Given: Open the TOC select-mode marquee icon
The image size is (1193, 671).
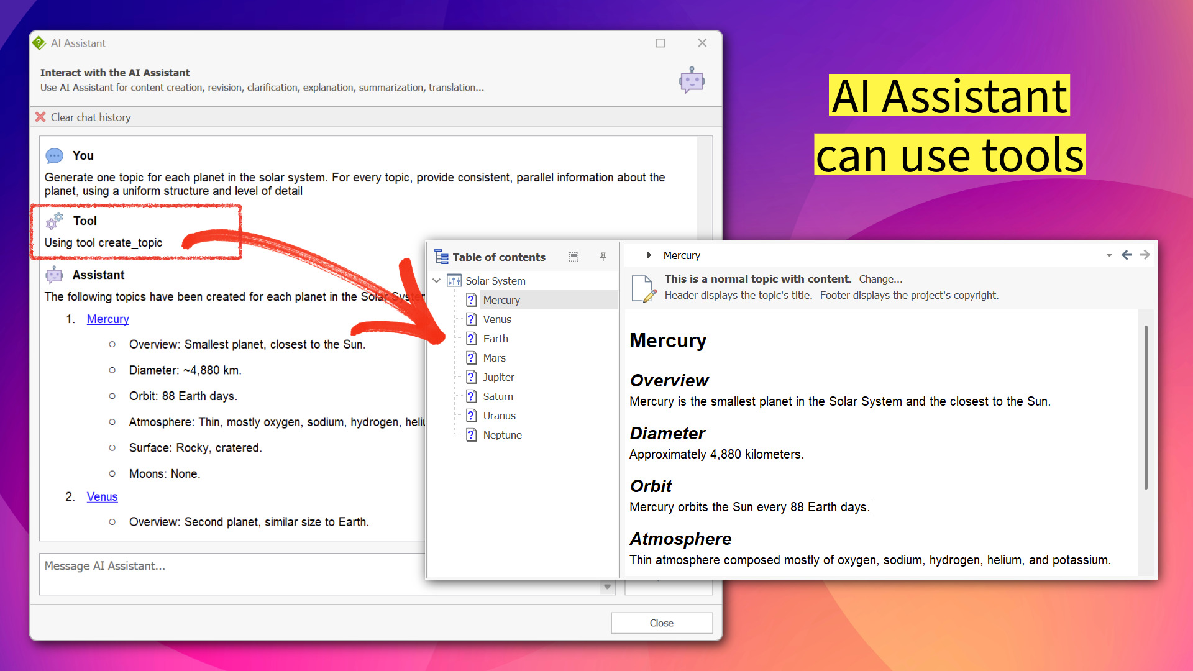Looking at the screenshot, I should [x=574, y=257].
